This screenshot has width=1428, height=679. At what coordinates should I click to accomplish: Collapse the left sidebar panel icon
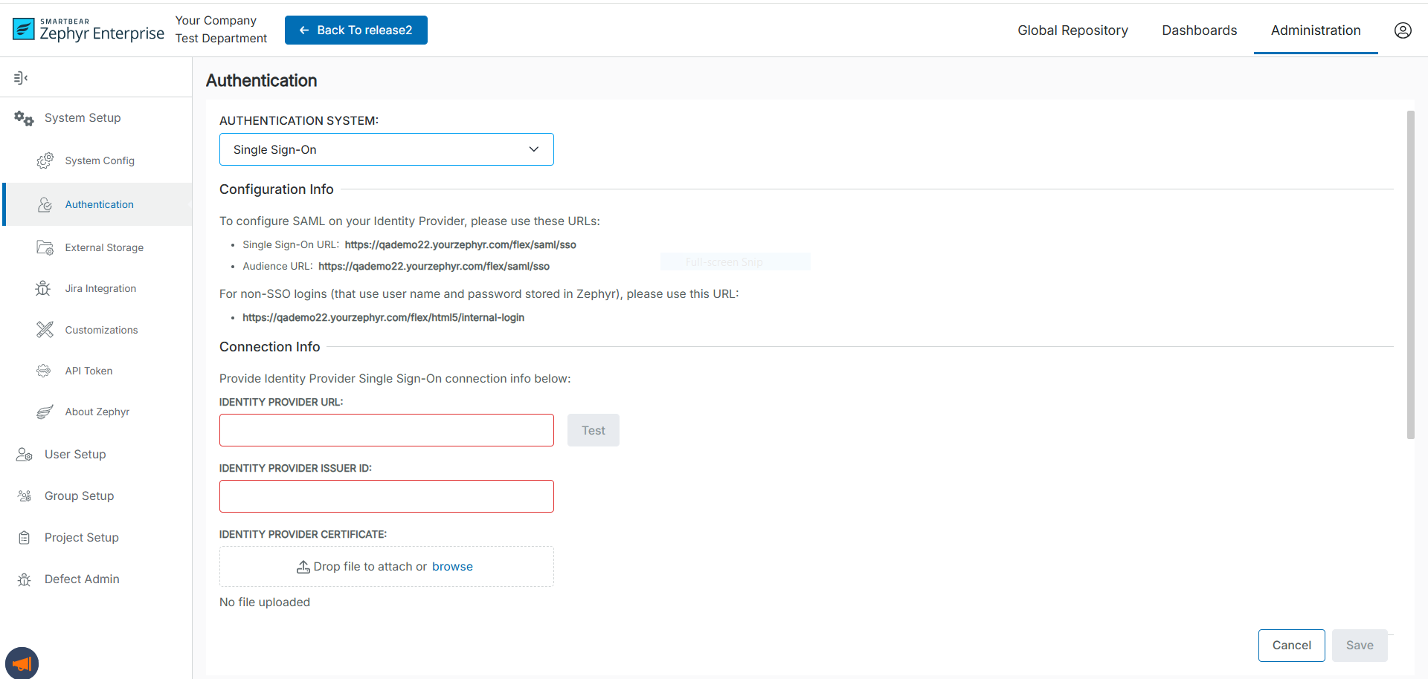(x=21, y=78)
